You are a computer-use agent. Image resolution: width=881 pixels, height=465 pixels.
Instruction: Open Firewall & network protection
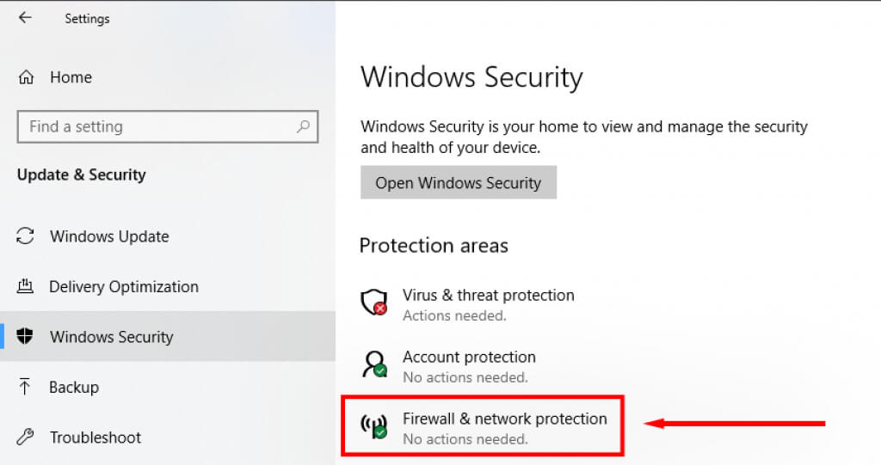coord(504,419)
